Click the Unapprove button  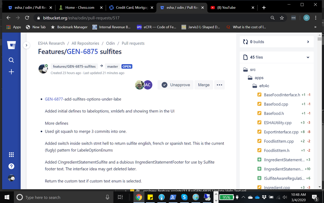(175, 85)
